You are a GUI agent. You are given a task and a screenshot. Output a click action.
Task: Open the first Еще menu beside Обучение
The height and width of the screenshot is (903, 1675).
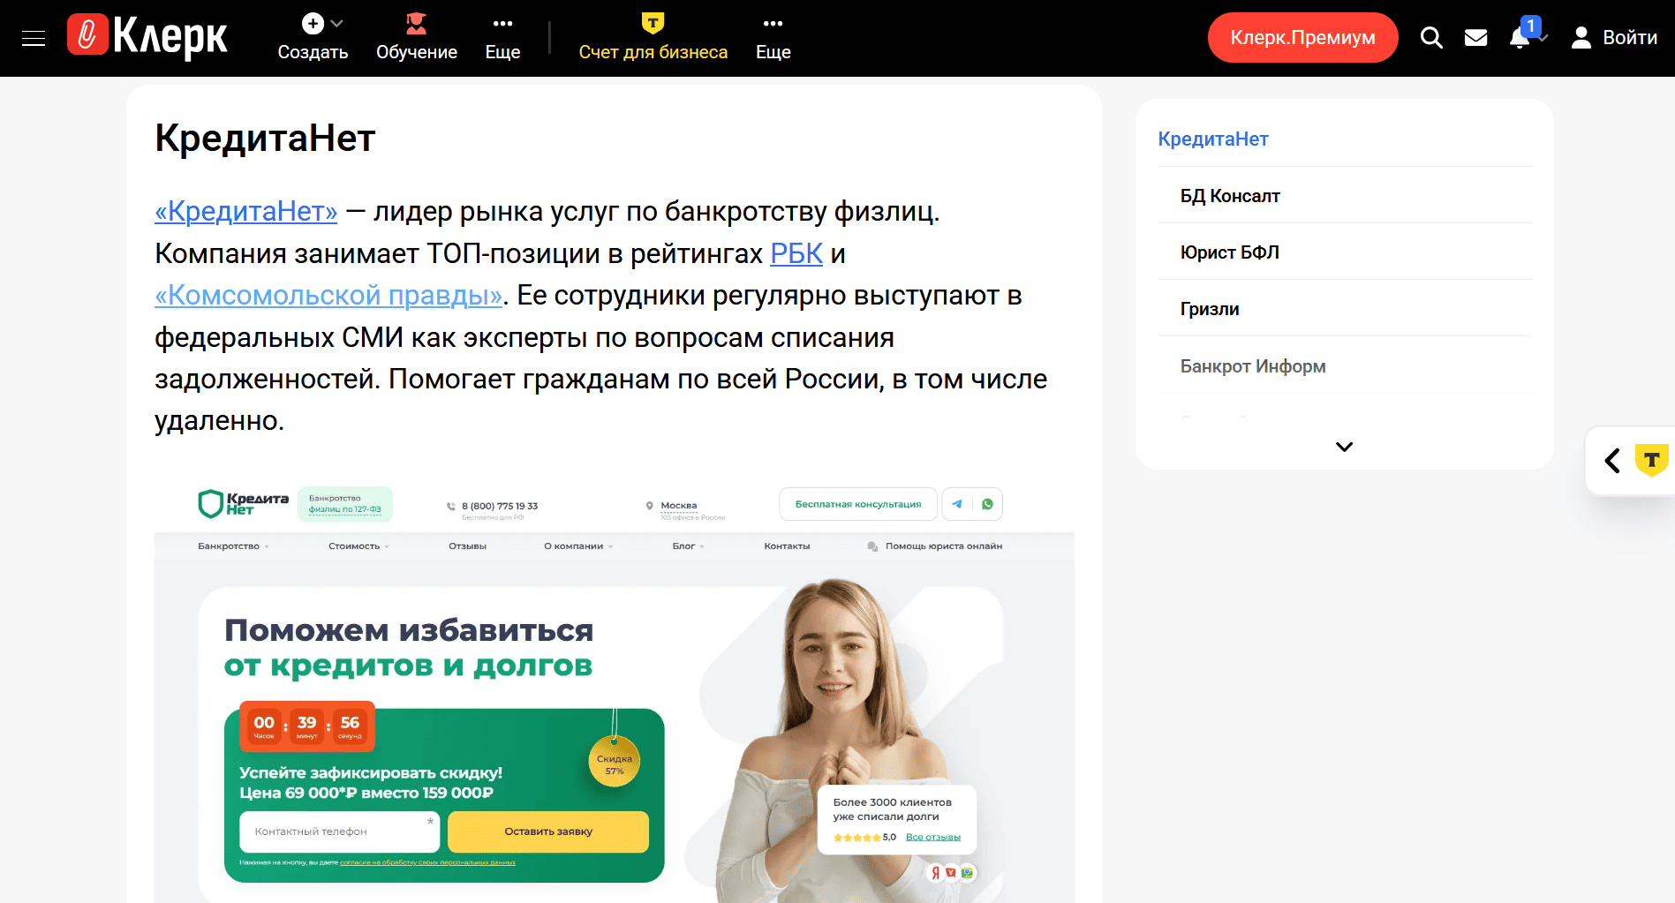pos(502,38)
